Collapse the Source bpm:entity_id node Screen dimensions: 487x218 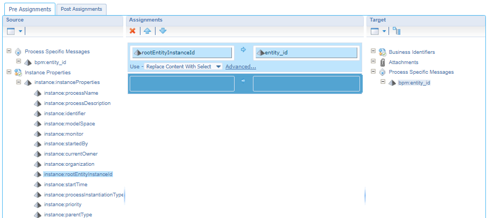point(19,61)
